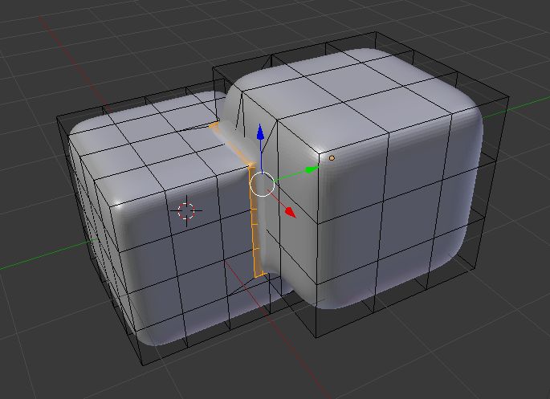Screen dimensions: 550x399
Task: Click the green Y-axis manipulator handle
Action: [x=311, y=169]
